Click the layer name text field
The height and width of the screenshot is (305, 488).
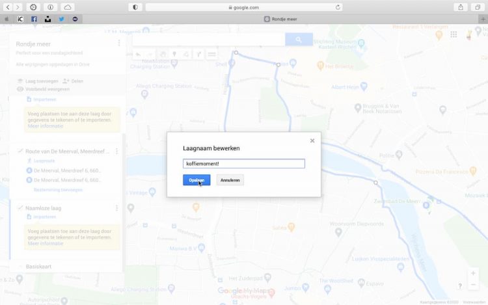[244, 164]
